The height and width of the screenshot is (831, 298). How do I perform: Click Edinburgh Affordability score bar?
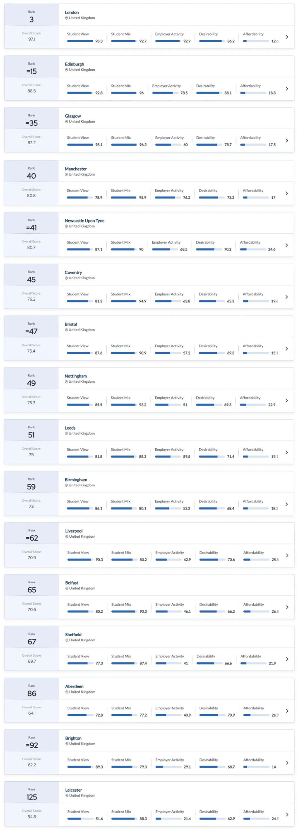coord(253,93)
